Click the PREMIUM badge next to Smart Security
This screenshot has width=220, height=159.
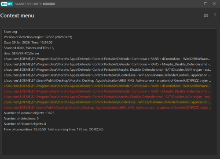click(49, 4)
